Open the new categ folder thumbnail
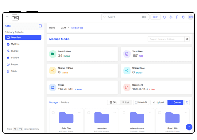This screenshot has height=140, width=197. (102, 117)
